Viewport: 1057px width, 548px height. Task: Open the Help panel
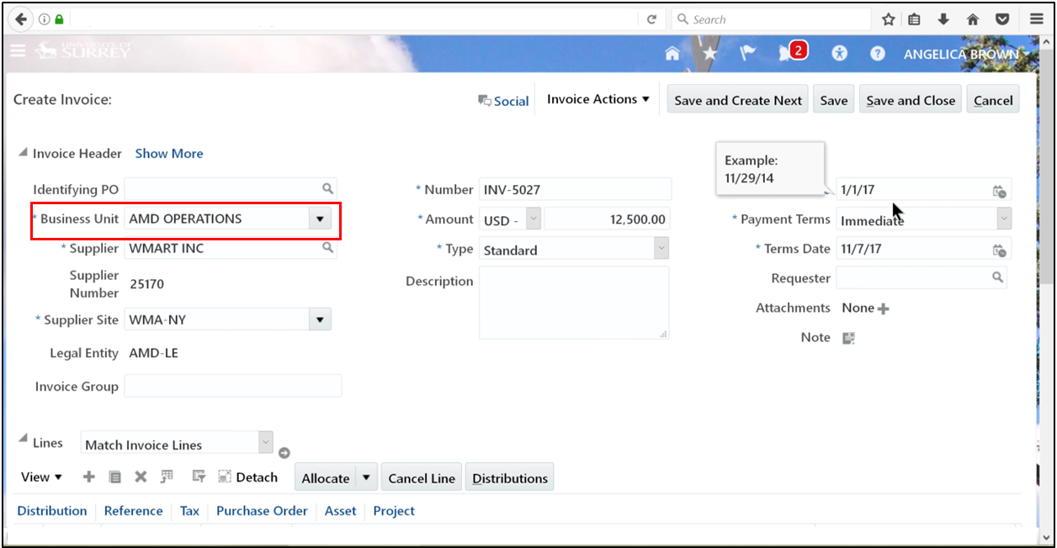click(x=877, y=52)
